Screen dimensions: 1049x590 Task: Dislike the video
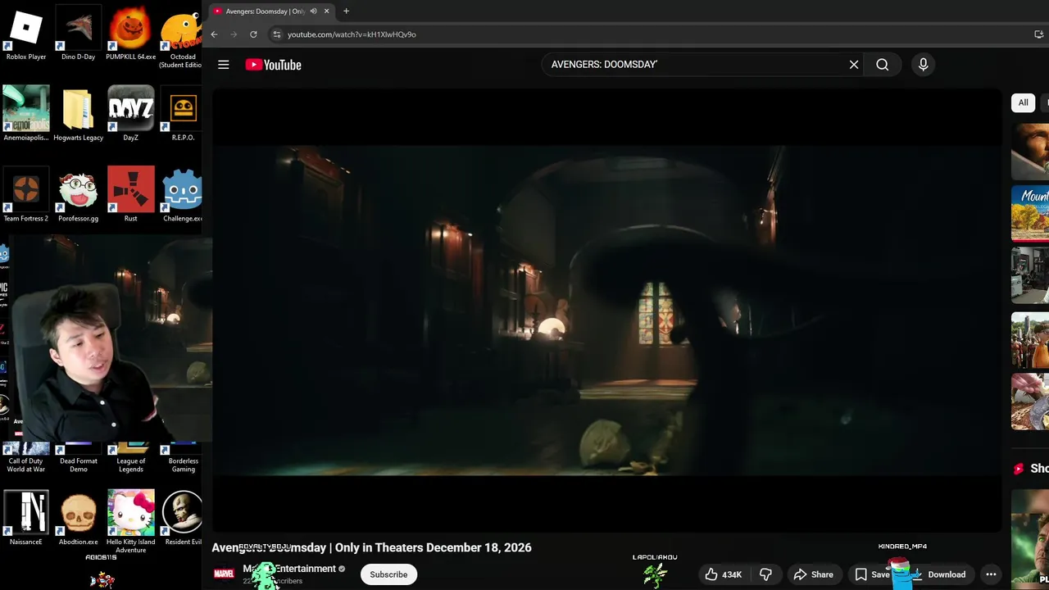tap(765, 574)
